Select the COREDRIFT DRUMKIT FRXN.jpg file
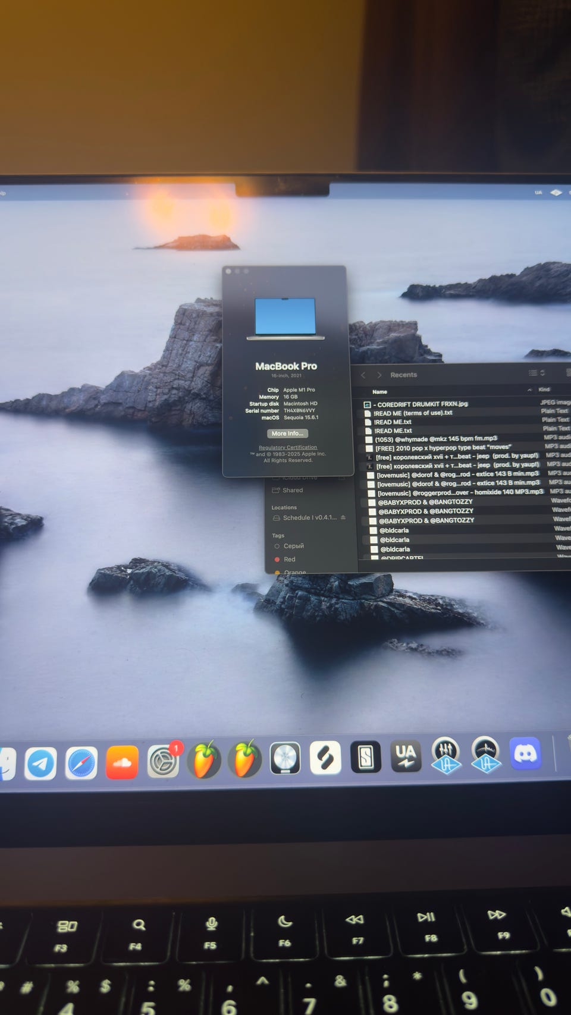Screen dimensions: 571x1015 coord(422,404)
